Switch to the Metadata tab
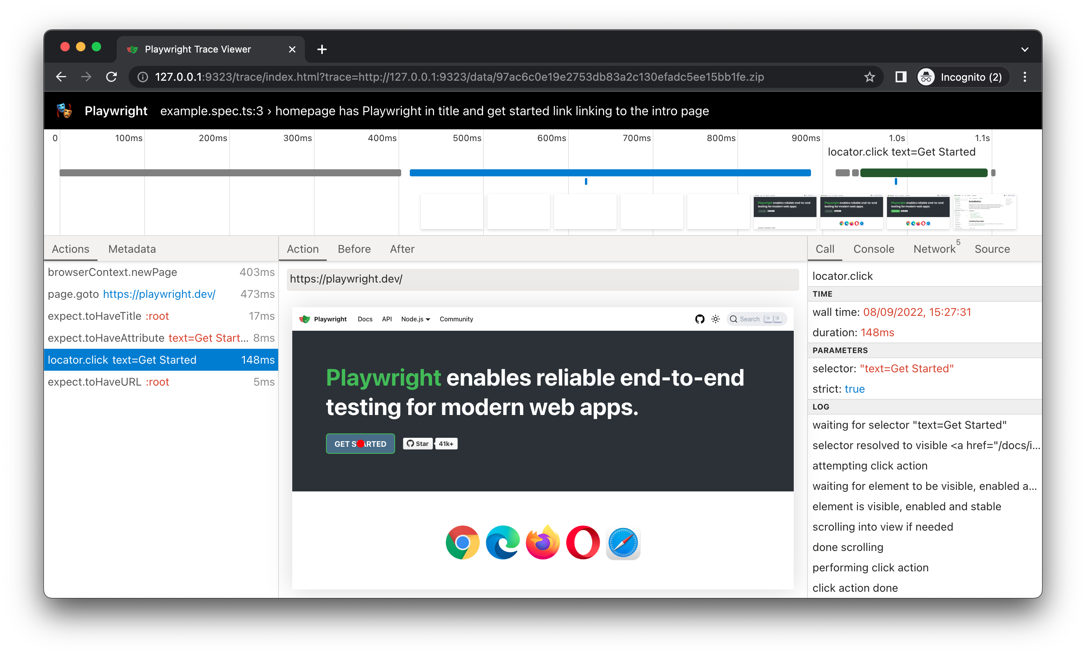 coord(132,249)
